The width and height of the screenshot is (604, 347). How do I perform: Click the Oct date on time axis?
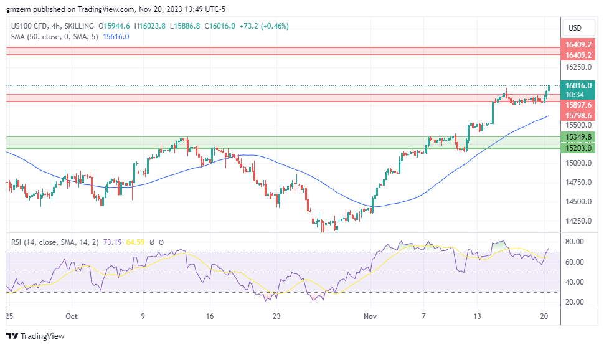tap(71, 316)
